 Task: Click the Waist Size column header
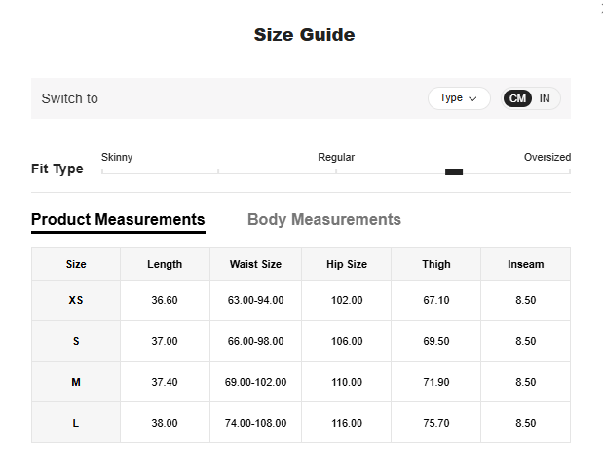[255, 264]
